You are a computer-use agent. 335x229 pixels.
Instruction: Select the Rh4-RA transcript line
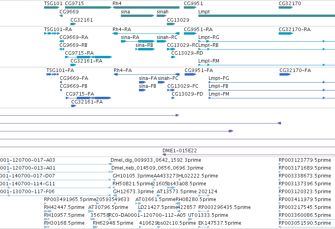pos(146,33)
